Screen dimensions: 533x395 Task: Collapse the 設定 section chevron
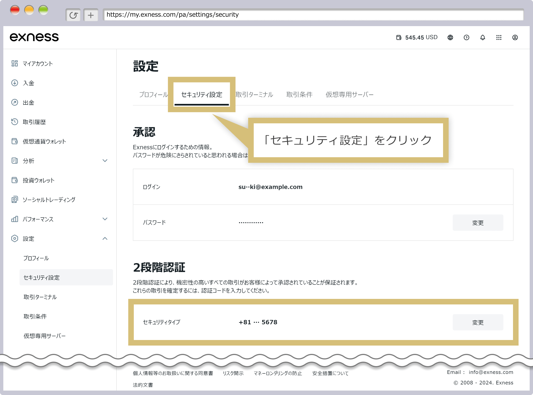point(105,239)
